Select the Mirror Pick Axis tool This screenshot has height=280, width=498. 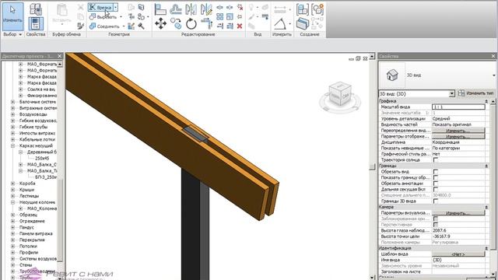point(191,9)
